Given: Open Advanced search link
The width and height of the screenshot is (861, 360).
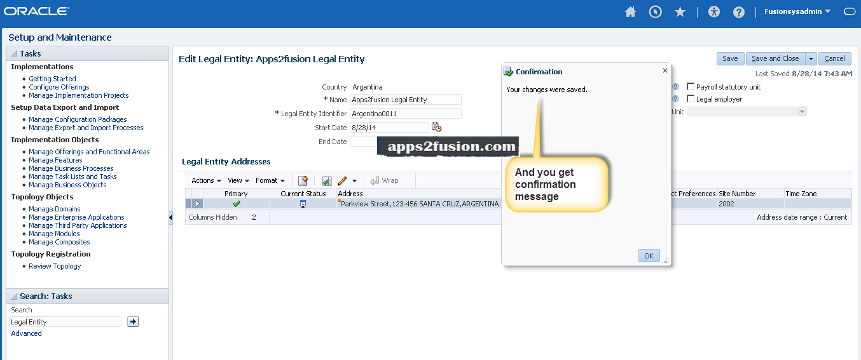Looking at the screenshot, I should coord(26,333).
